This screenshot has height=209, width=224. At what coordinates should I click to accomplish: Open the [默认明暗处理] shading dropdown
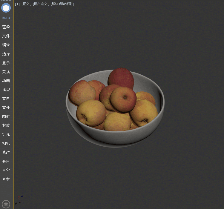[62, 4]
